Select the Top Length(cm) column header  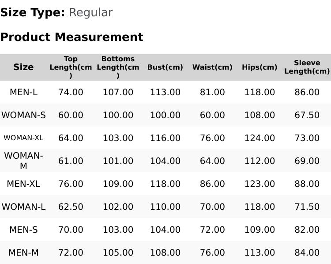(71, 67)
